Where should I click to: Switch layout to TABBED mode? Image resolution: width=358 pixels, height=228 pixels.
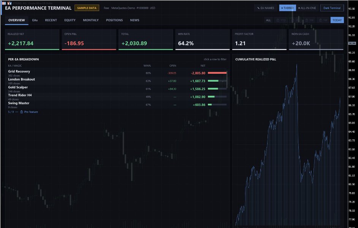(x=287, y=8)
